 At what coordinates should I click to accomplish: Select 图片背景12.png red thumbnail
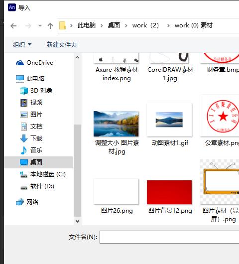click(x=169, y=192)
